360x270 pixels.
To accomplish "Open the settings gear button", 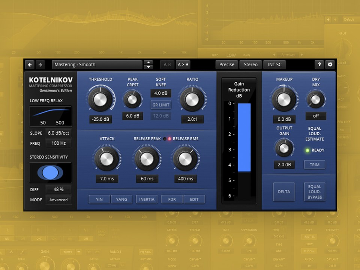I will pyautogui.click(x=330, y=65).
